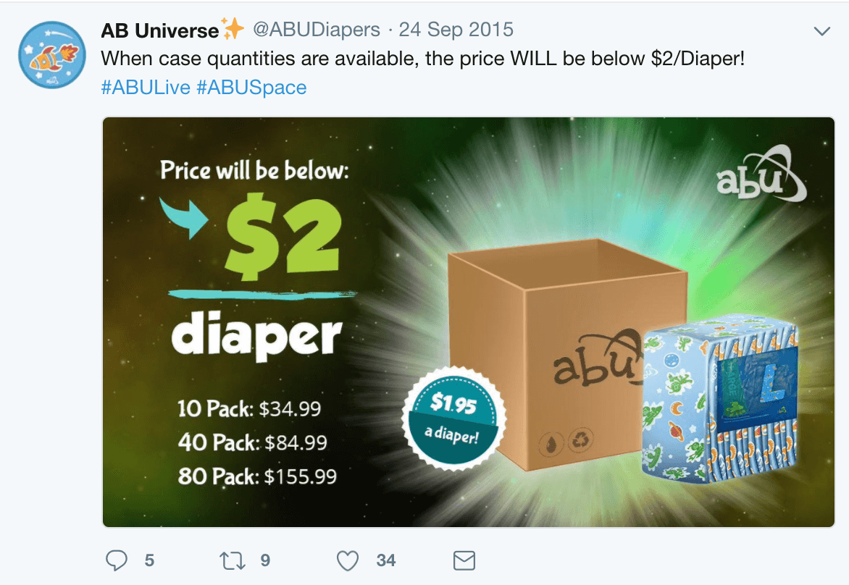The image size is (849, 585).
Task: Click the tweet text about case quantities
Action: (x=423, y=59)
